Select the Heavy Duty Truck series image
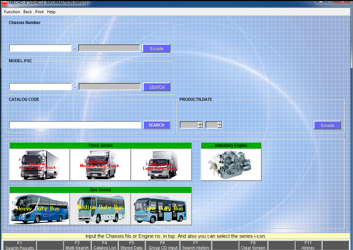Viewport: 353px width, 250px height. (40, 165)
